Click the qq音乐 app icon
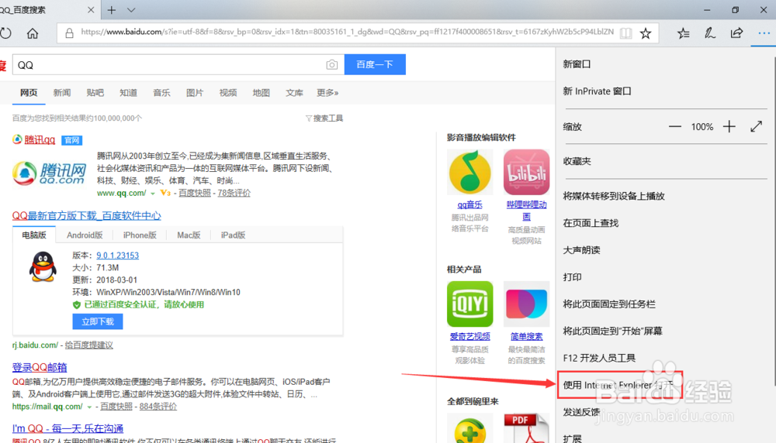 coord(469,173)
